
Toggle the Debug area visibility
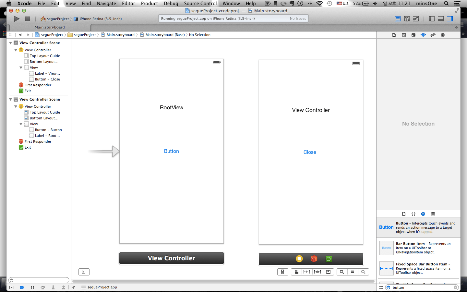pos(441,19)
